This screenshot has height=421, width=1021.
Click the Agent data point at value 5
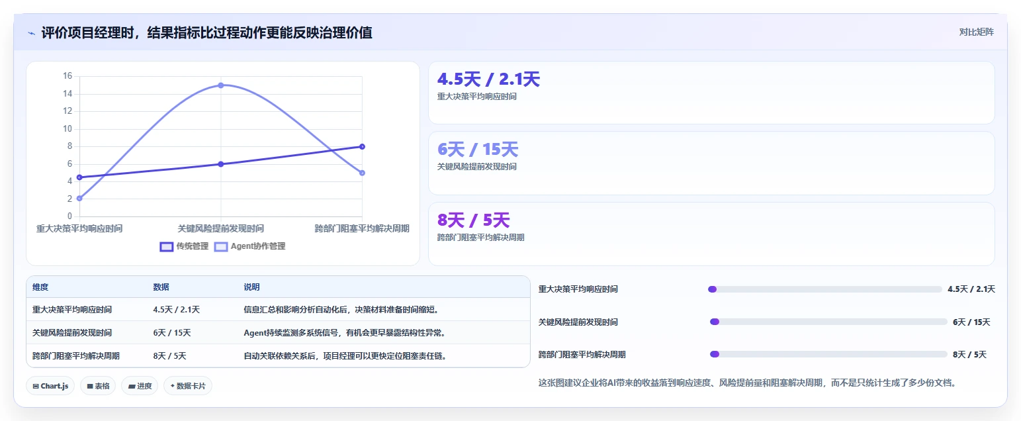pos(362,173)
